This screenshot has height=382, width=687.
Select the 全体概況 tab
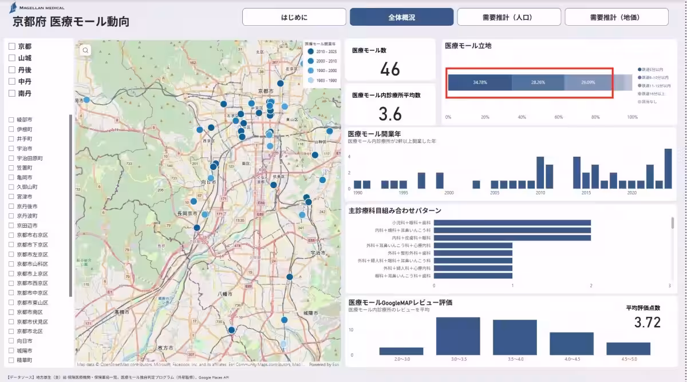tap(401, 17)
